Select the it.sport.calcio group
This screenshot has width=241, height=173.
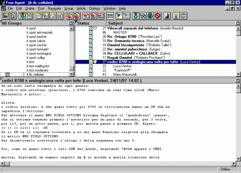36,41
